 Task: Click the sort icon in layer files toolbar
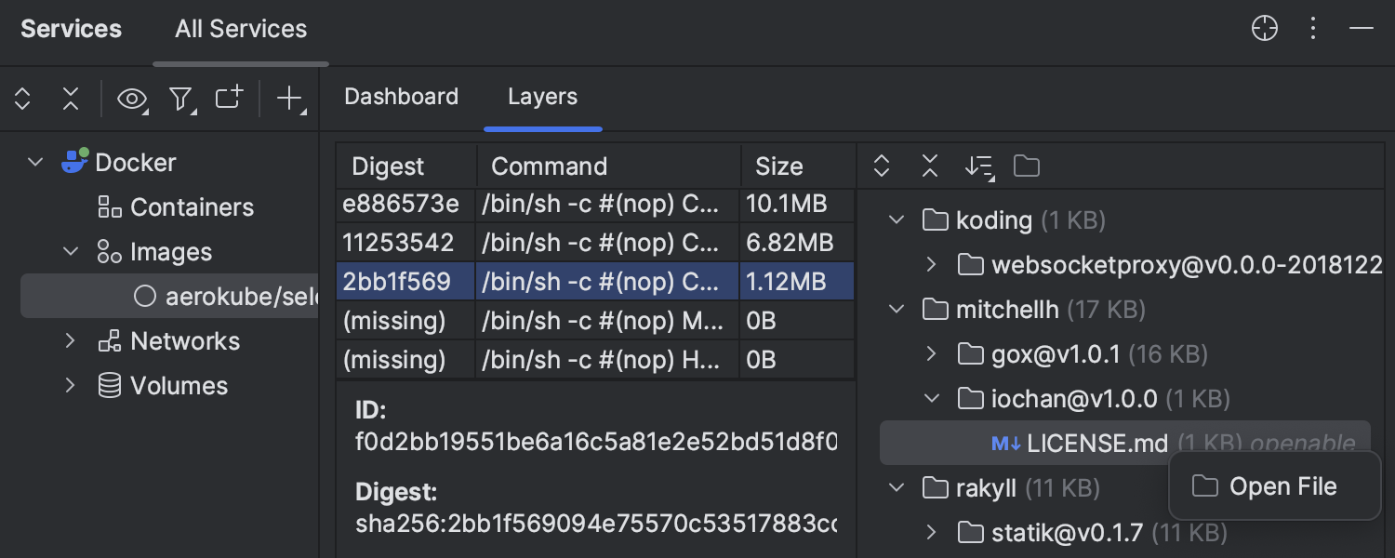pos(978,166)
